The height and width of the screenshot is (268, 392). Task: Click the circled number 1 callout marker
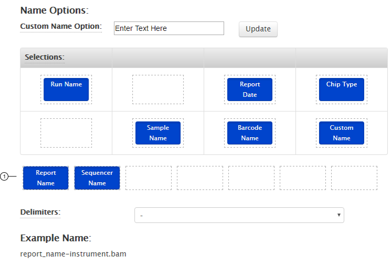(x=4, y=177)
